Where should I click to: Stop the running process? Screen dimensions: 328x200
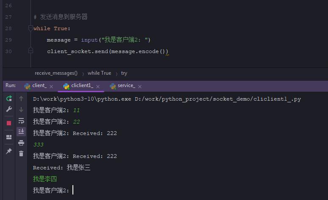tap(9, 123)
